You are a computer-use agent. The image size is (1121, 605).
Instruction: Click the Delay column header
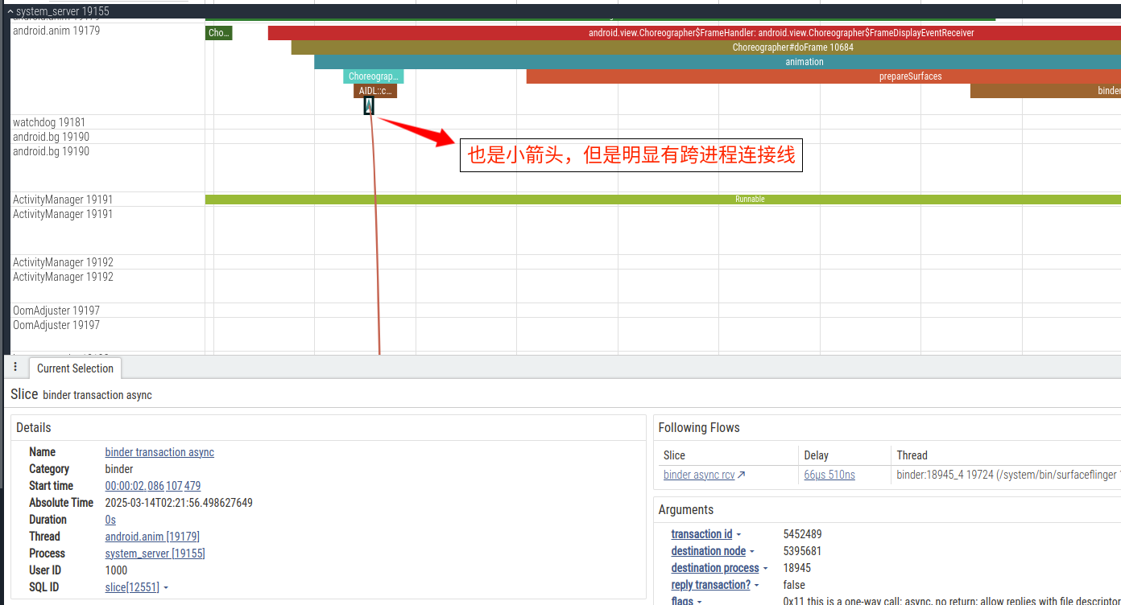pos(816,455)
